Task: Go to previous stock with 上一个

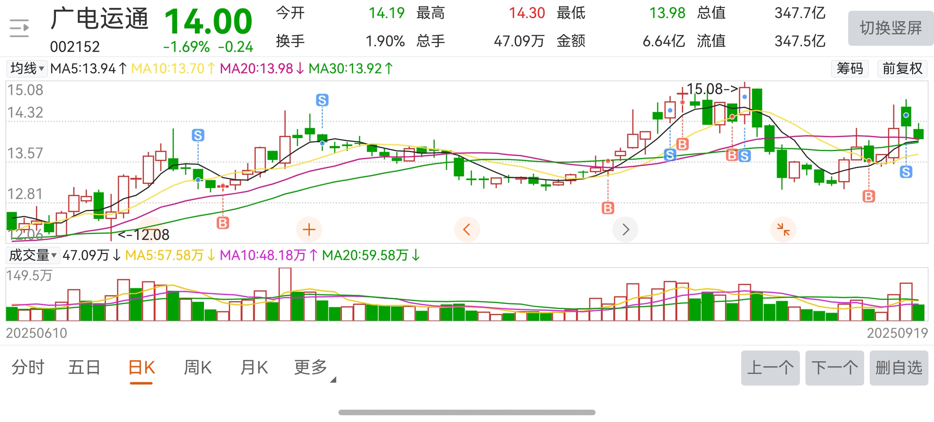Action: [770, 368]
